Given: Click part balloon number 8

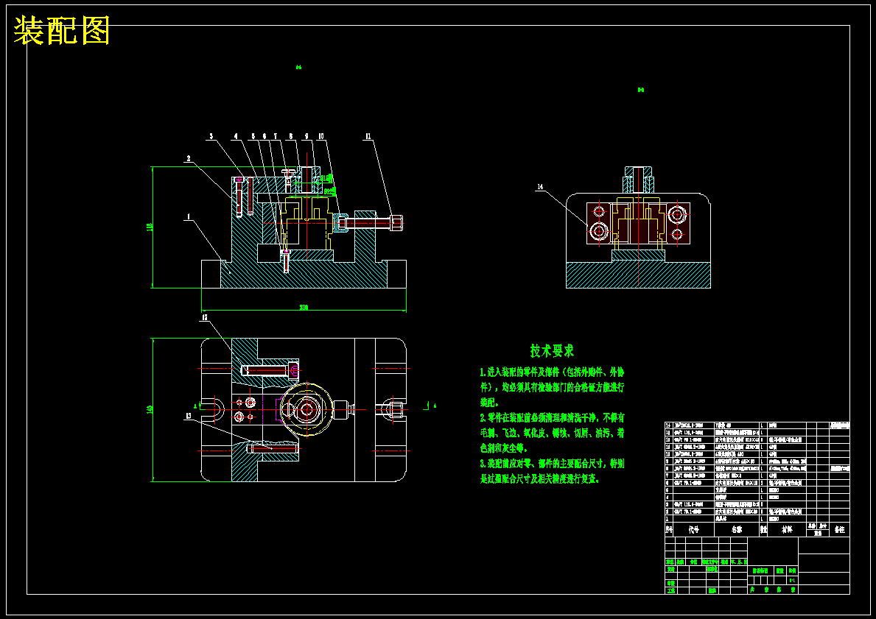Looking at the screenshot, I should (x=290, y=135).
